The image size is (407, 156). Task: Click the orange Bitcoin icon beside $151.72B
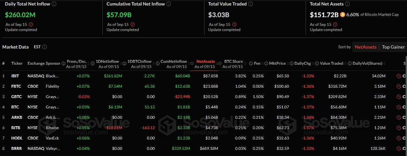click(x=343, y=15)
